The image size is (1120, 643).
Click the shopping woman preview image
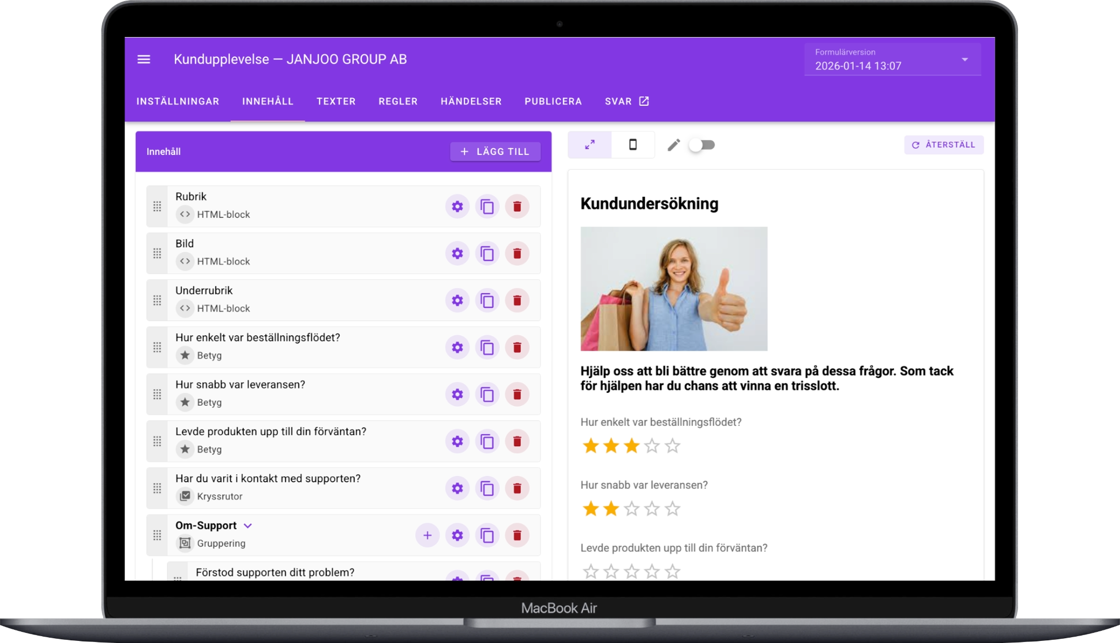click(x=674, y=289)
